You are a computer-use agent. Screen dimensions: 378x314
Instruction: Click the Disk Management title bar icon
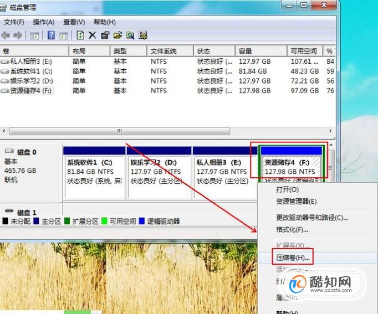click(x=3, y=8)
